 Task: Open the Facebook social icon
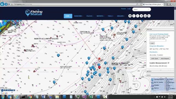[134, 16]
